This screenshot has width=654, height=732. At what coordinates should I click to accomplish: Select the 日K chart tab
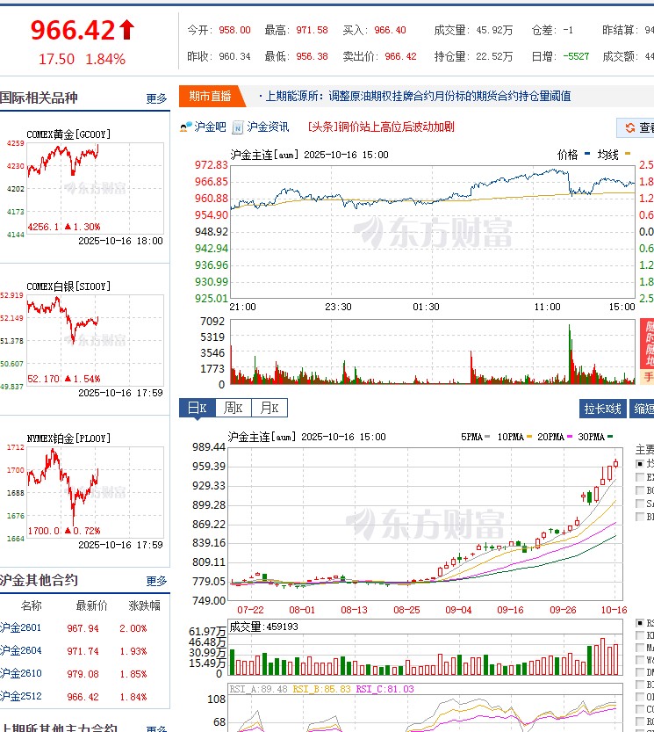point(198,409)
